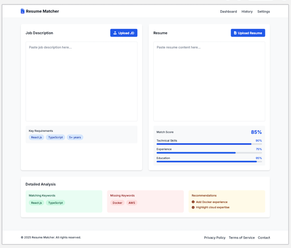Click the Resume panel heading
The width and height of the screenshot is (291, 248).
click(160, 33)
